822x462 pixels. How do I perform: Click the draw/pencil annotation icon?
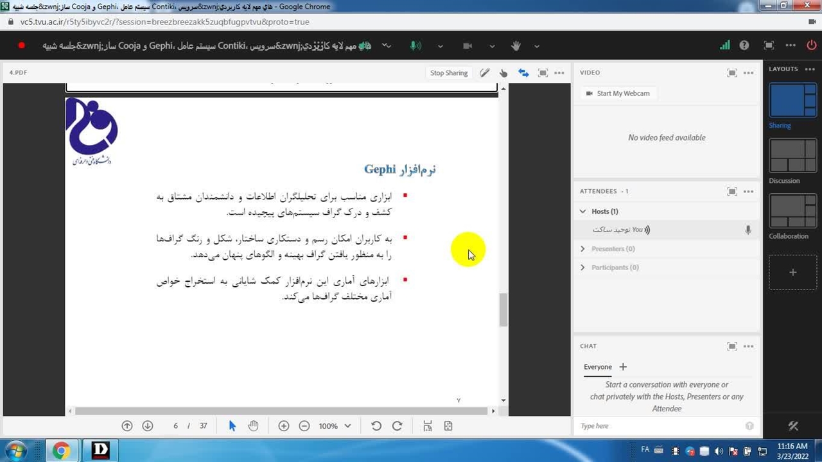[x=485, y=73]
